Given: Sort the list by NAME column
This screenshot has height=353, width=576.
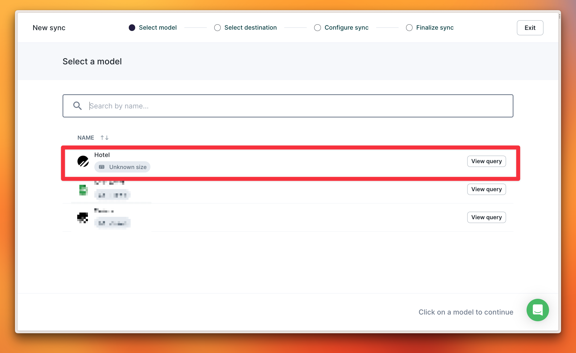Looking at the screenshot, I should pos(86,138).
